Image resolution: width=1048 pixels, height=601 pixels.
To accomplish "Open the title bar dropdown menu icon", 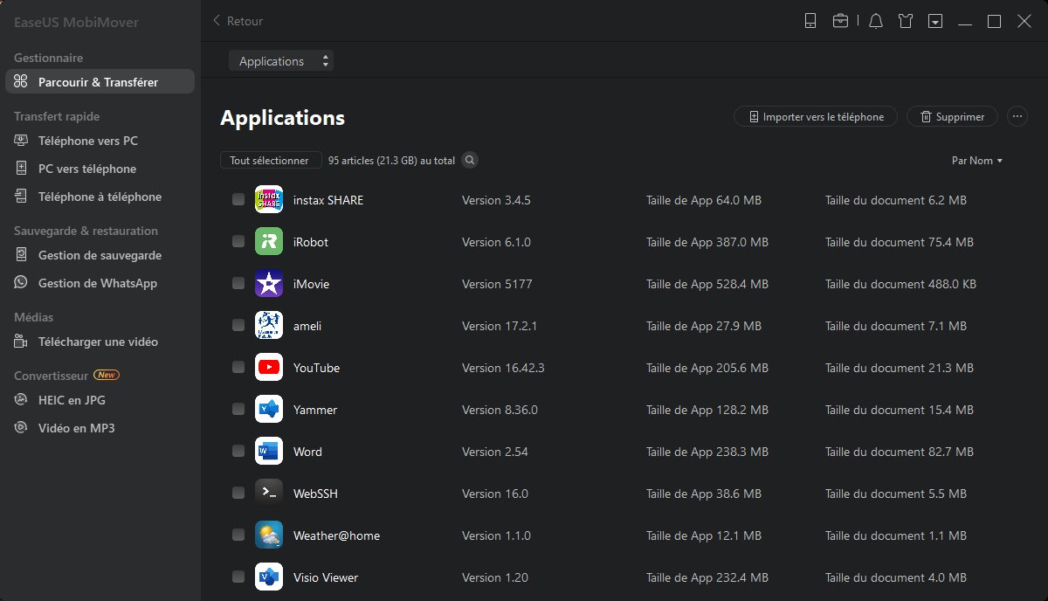I will tap(935, 21).
